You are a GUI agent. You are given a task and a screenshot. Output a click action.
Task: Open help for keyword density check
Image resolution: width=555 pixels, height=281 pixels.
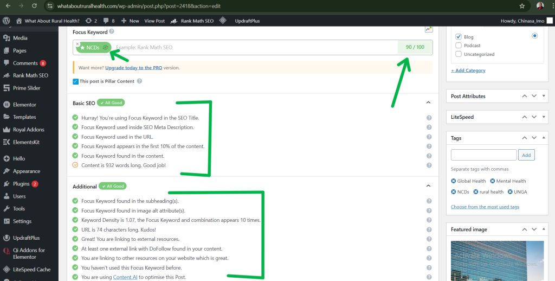tap(429, 220)
